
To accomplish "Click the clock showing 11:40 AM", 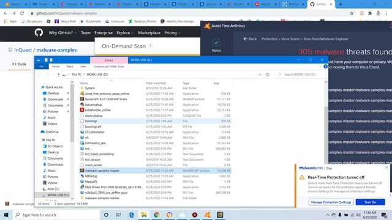I will point(370,213).
